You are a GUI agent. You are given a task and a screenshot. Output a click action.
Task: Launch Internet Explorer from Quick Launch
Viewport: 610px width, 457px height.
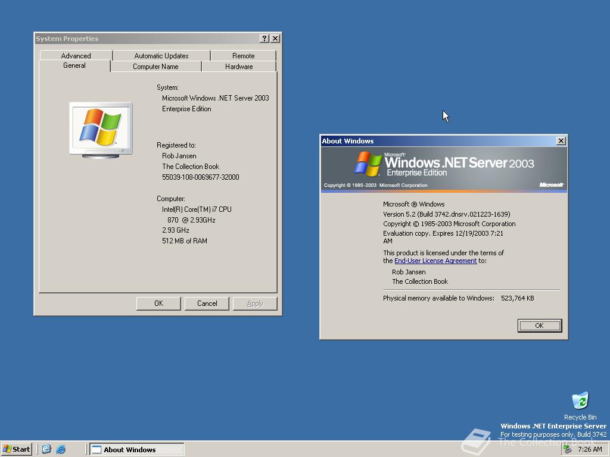click(x=61, y=449)
